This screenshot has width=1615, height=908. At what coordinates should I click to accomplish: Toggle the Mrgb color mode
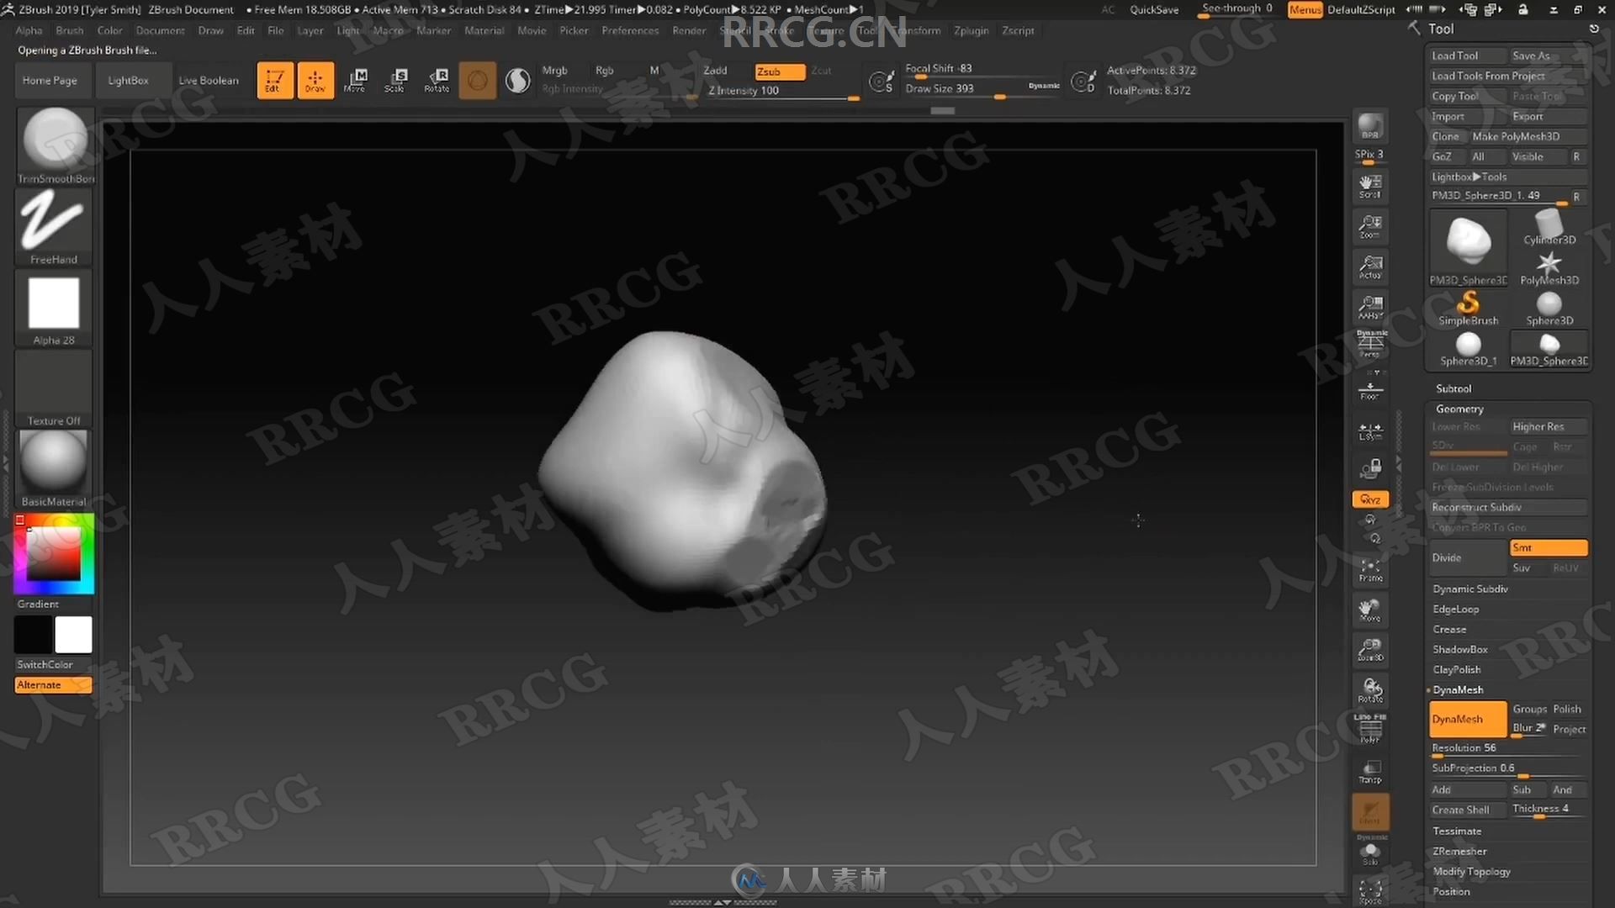tap(554, 70)
